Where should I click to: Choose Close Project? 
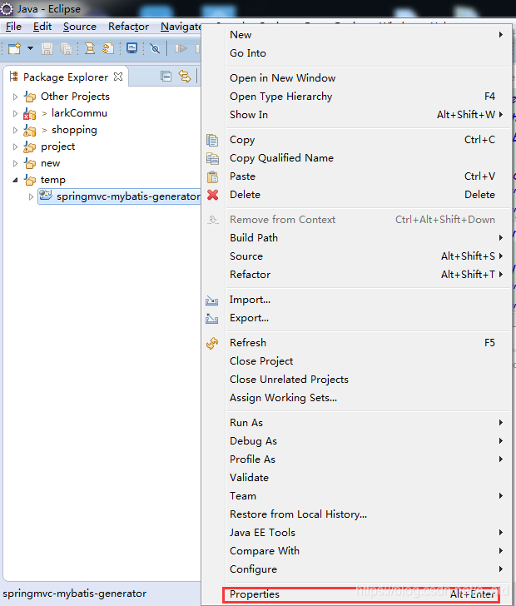[368, 361]
